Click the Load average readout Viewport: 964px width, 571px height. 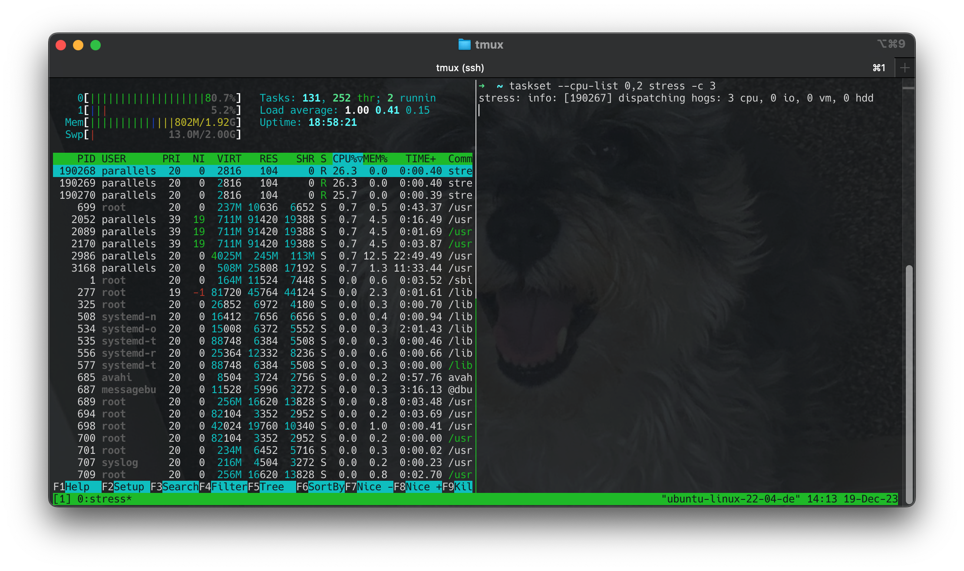343,110
